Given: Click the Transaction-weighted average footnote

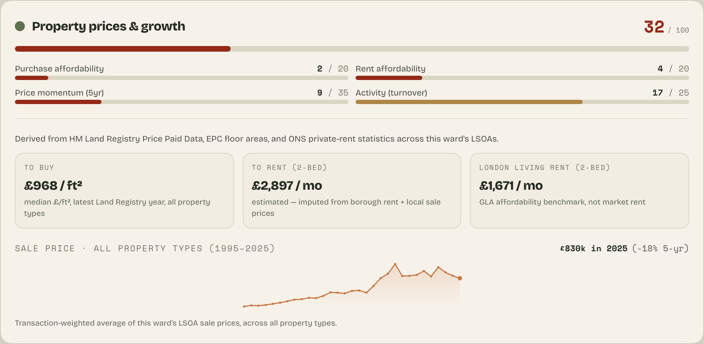Looking at the screenshot, I should [176, 323].
